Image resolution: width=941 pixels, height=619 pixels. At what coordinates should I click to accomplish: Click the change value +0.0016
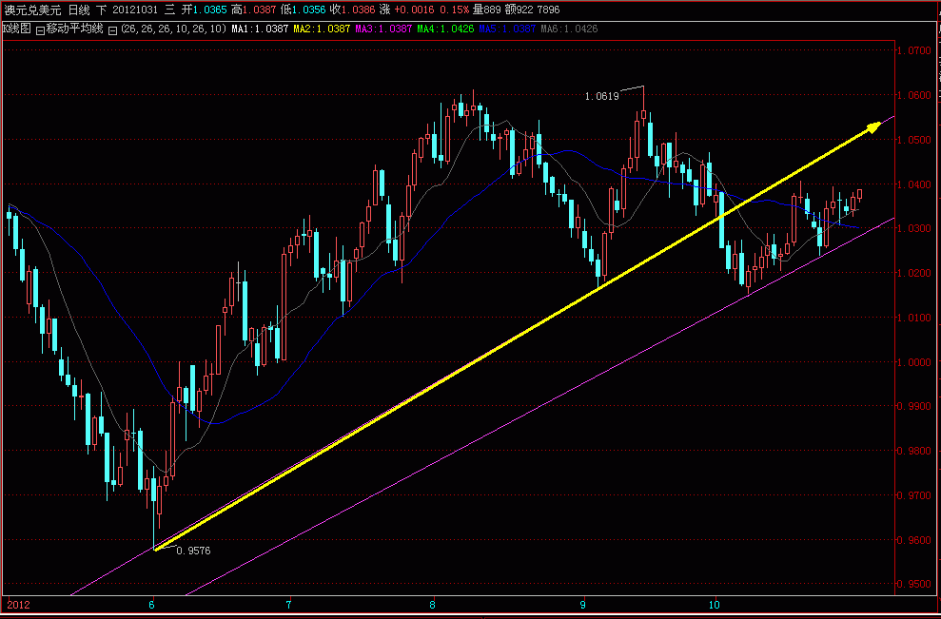[414, 10]
